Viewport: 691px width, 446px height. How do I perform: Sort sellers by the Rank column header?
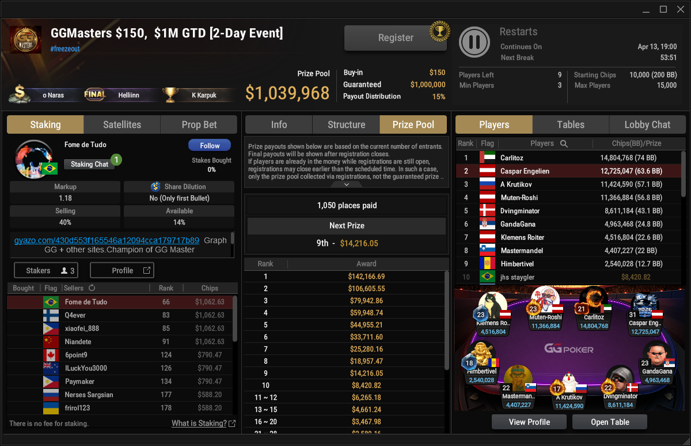[166, 288]
